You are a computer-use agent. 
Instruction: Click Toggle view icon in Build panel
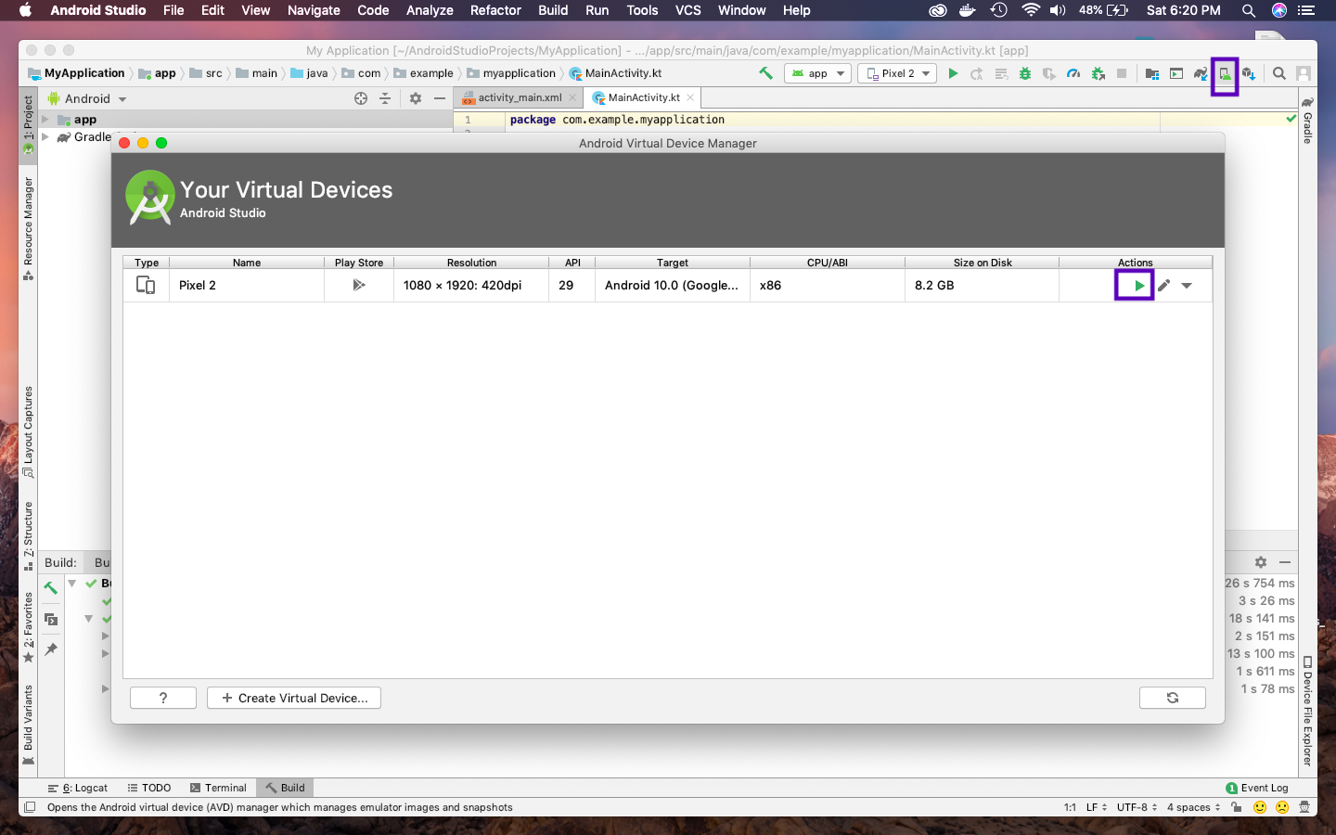pos(51,619)
